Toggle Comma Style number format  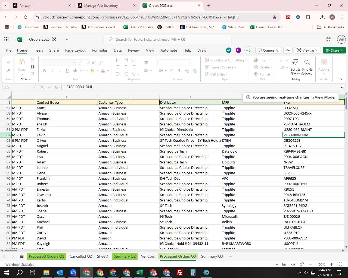click(179, 71)
